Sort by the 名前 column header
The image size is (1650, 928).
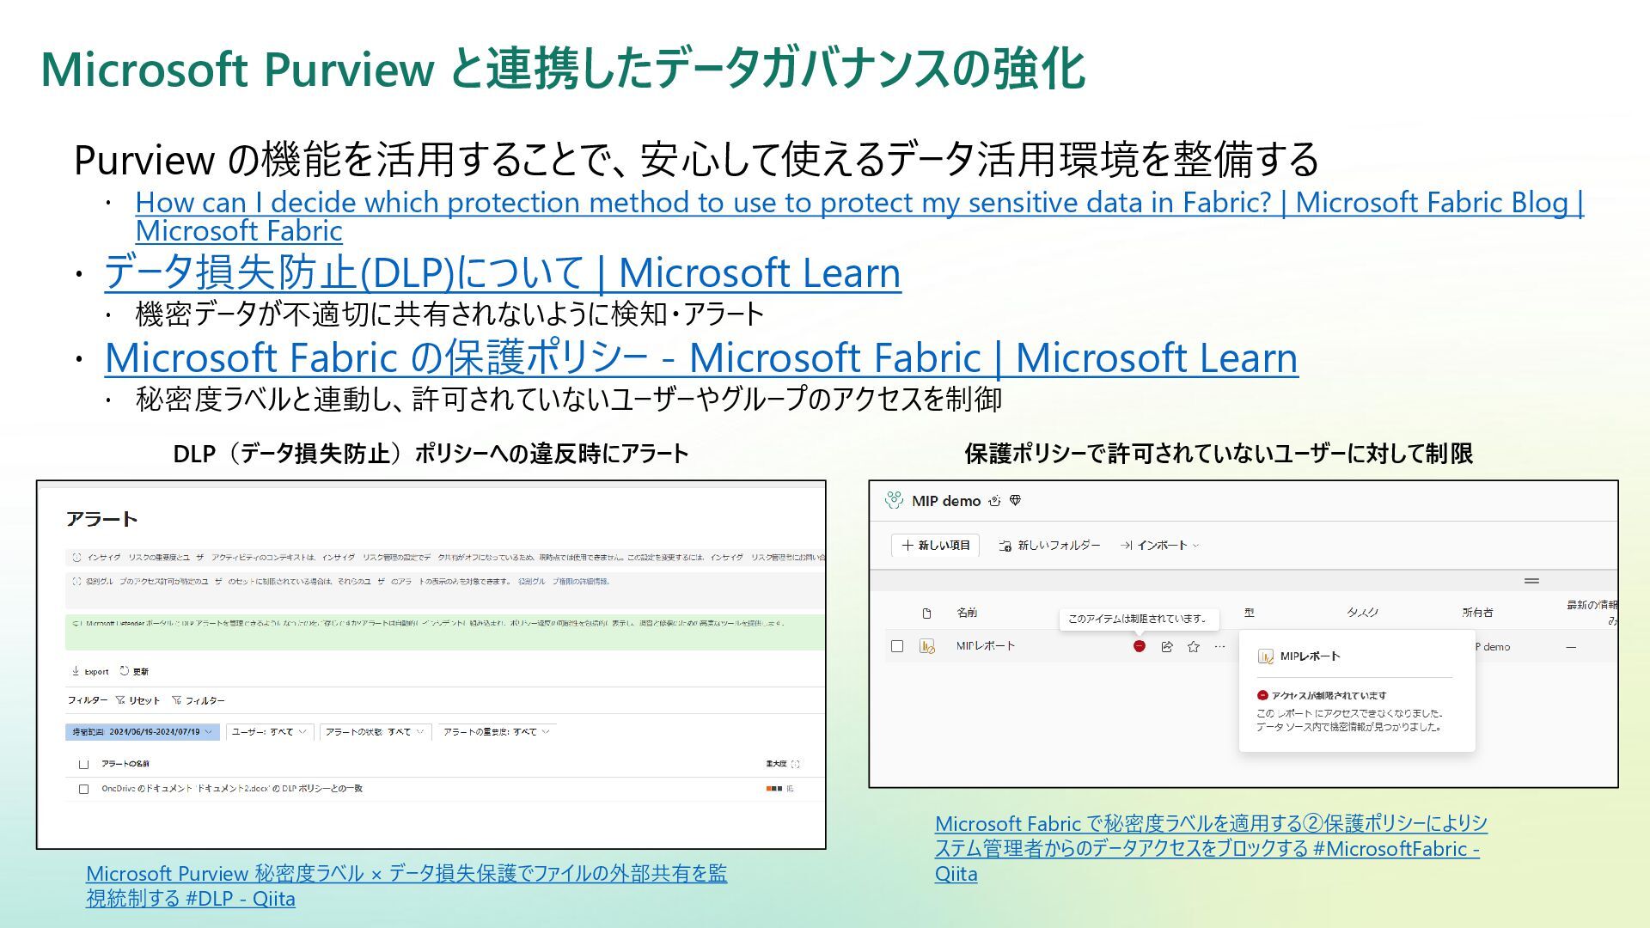[967, 613]
